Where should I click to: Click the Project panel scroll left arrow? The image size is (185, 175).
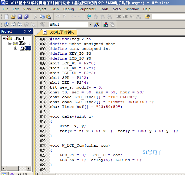(x=4, y=168)
